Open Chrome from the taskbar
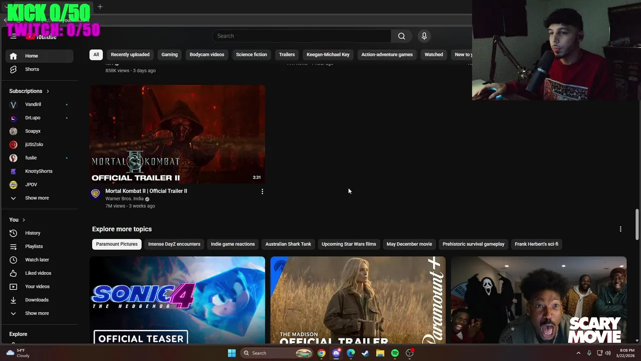The image size is (641, 361). (322, 353)
